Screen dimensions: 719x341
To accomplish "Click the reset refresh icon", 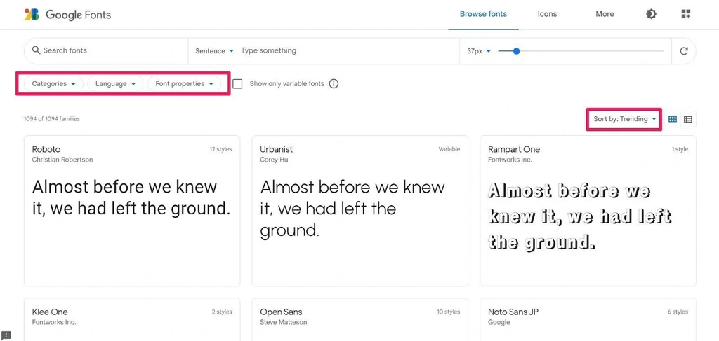I will [x=683, y=51].
